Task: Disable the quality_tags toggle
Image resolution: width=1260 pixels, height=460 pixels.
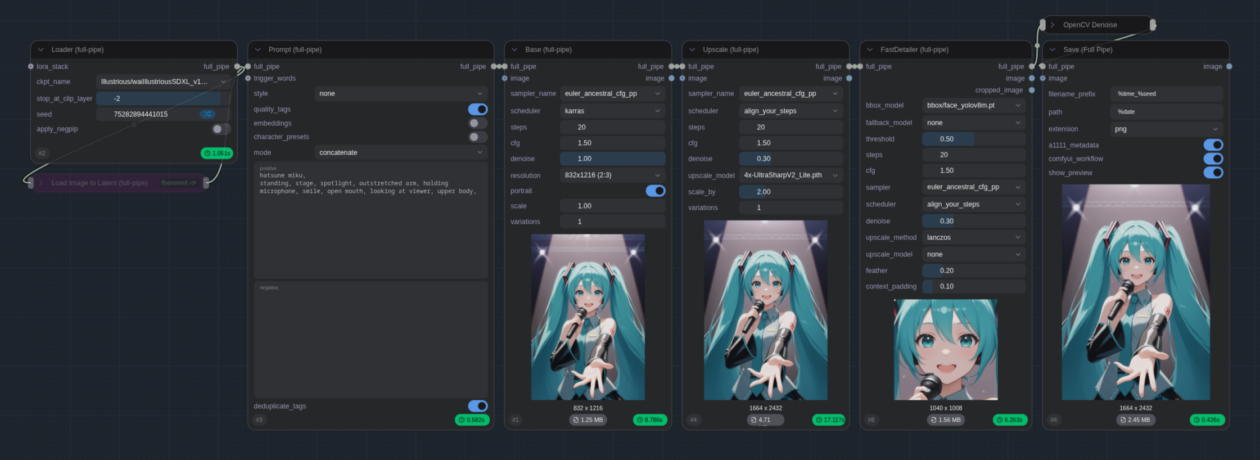Action: coord(478,109)
